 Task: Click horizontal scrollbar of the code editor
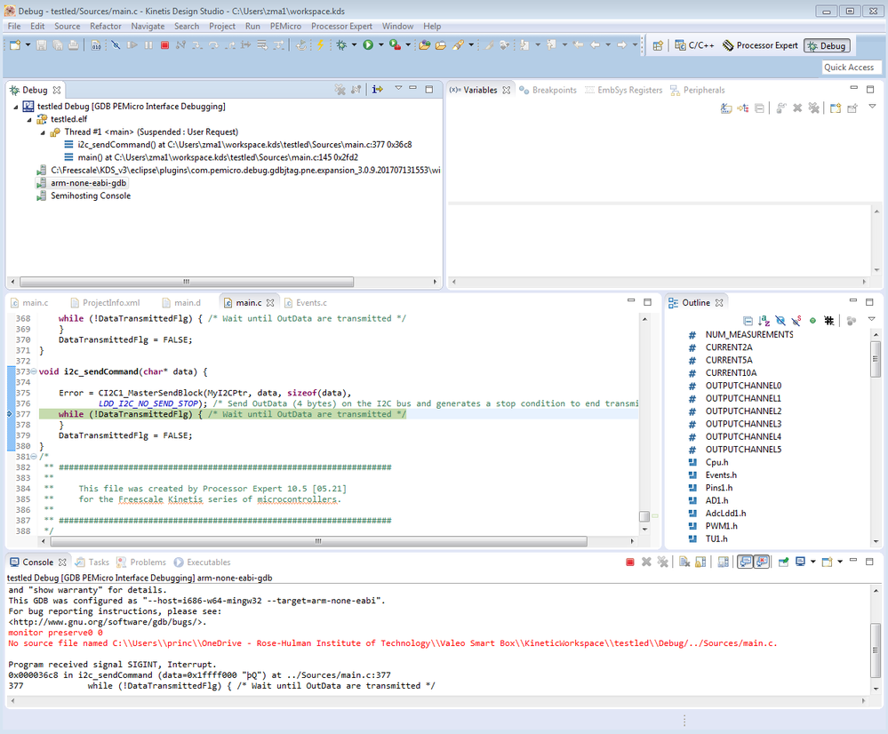(x=318, y=541)
